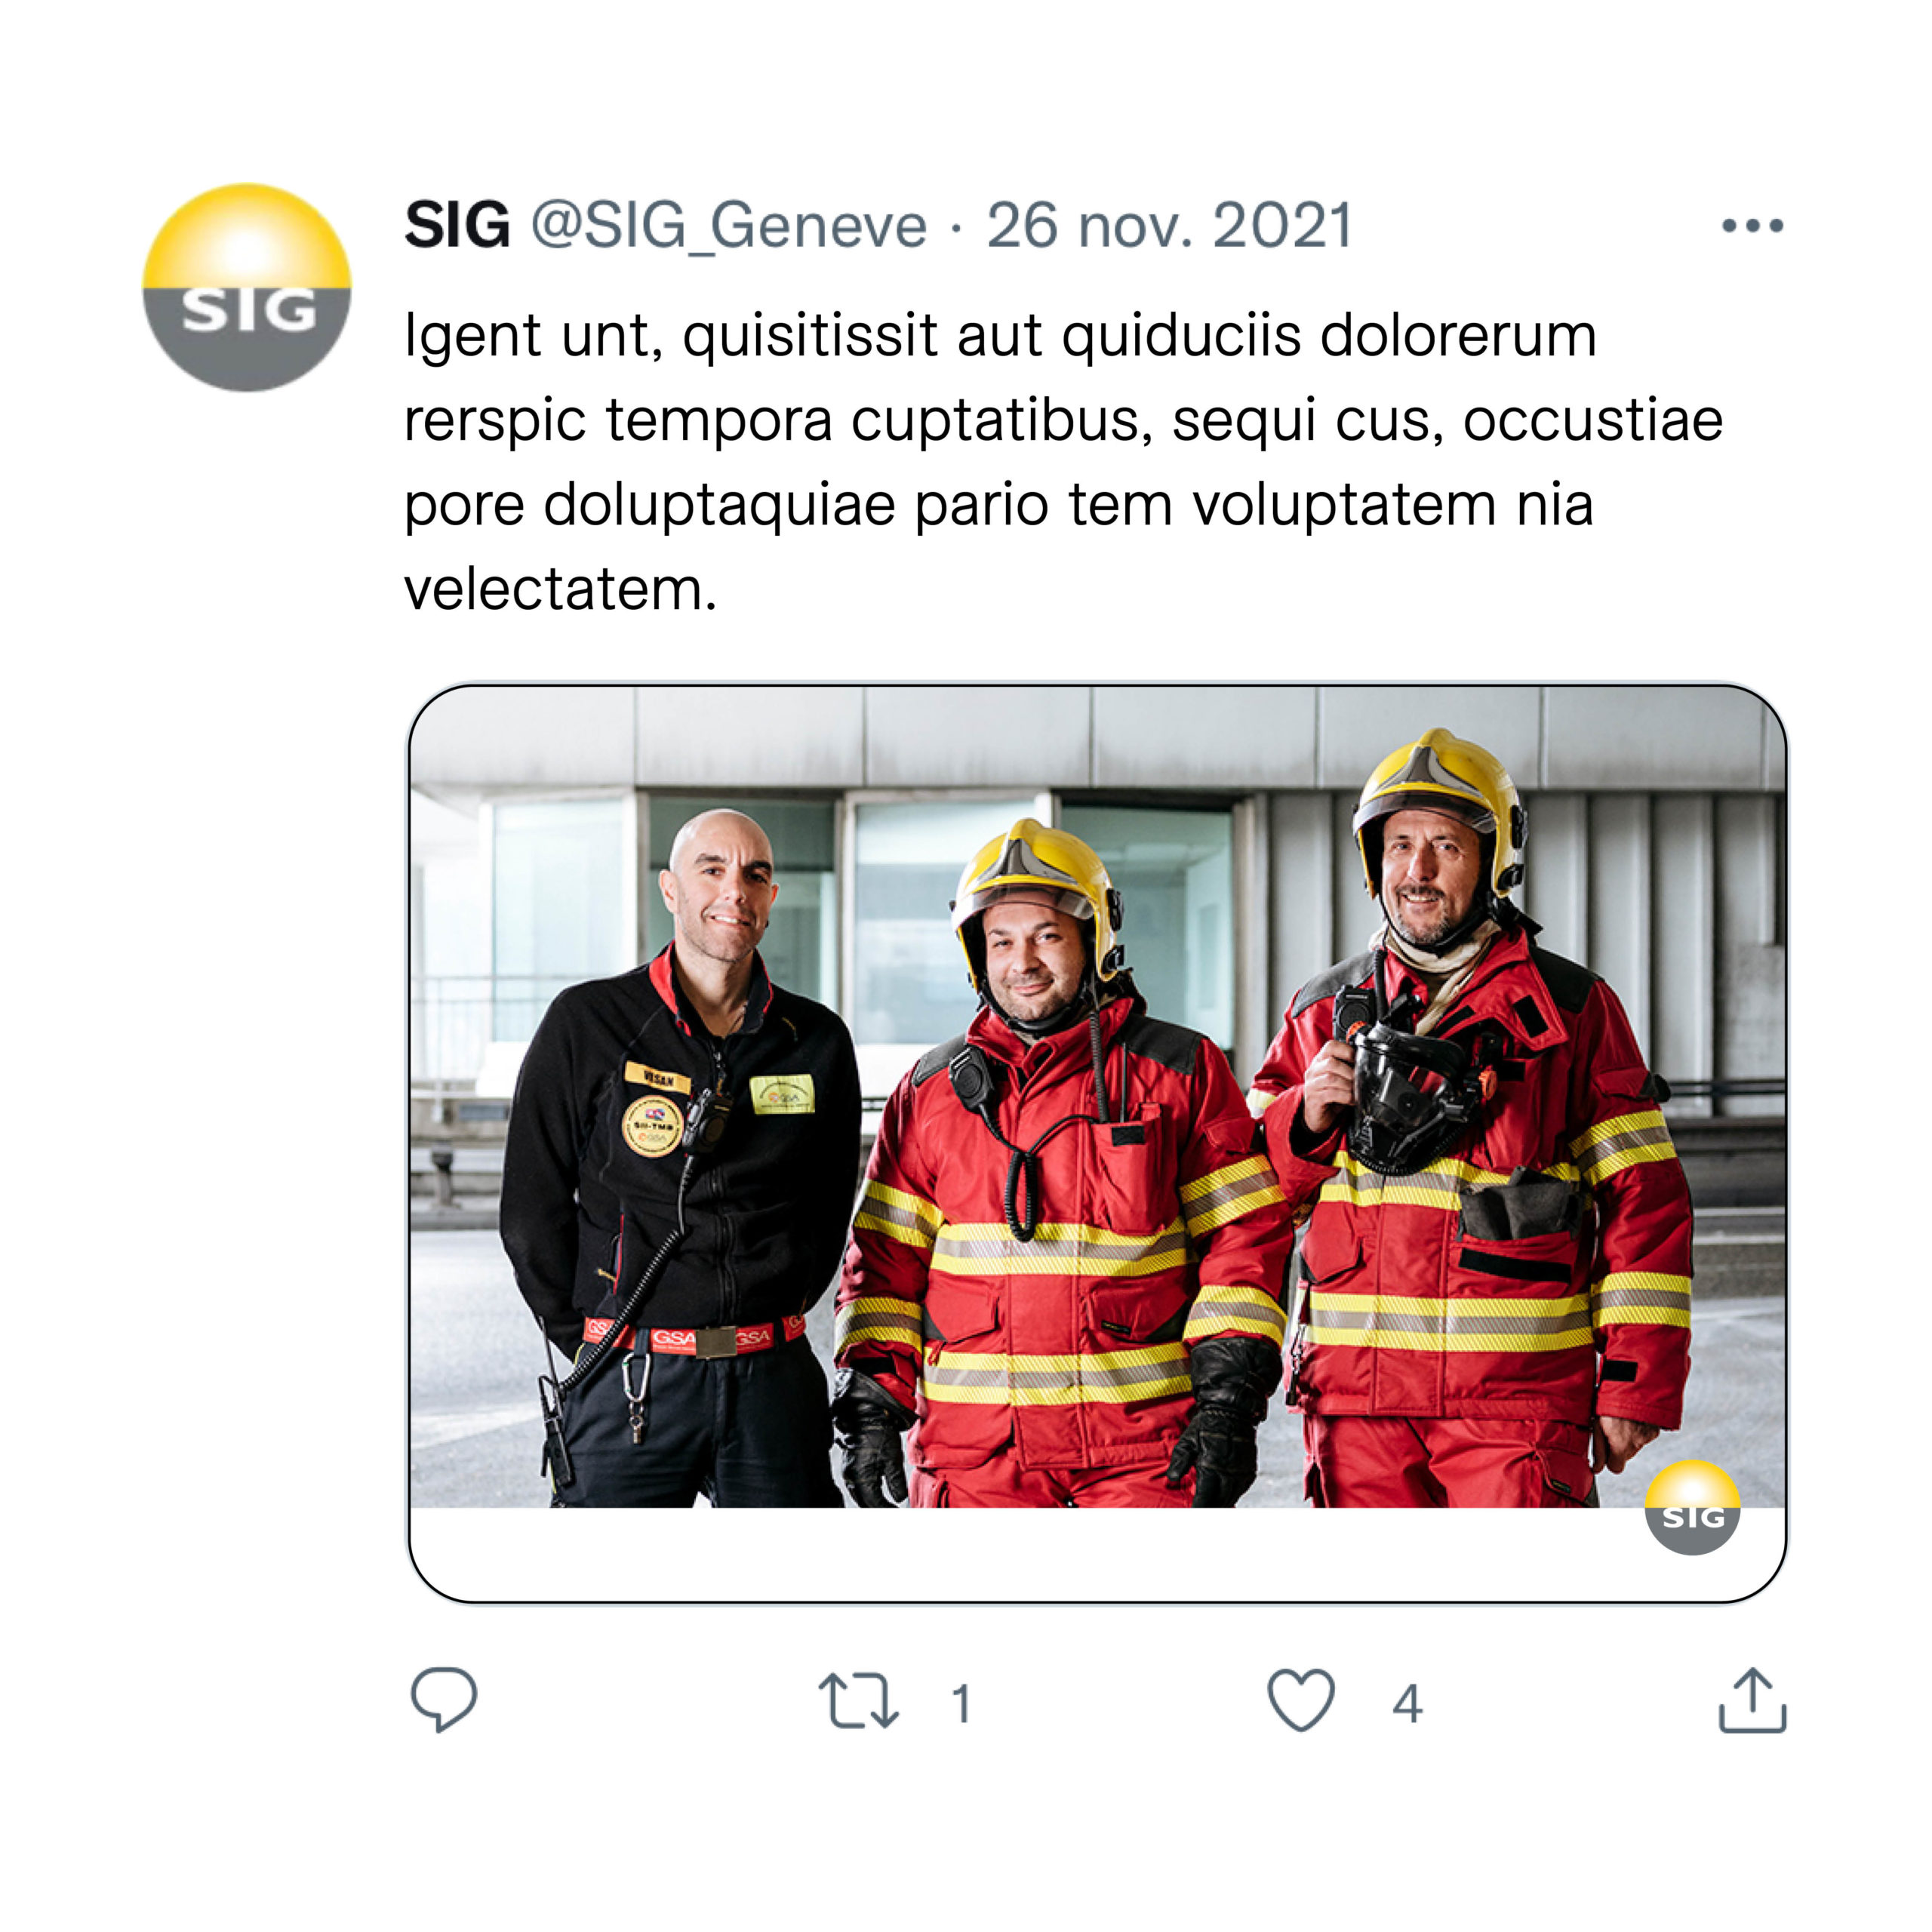Click the small SIG logo on photo
This screenshot has height=1932, width=1932.
click(x=1693, y=1507)
